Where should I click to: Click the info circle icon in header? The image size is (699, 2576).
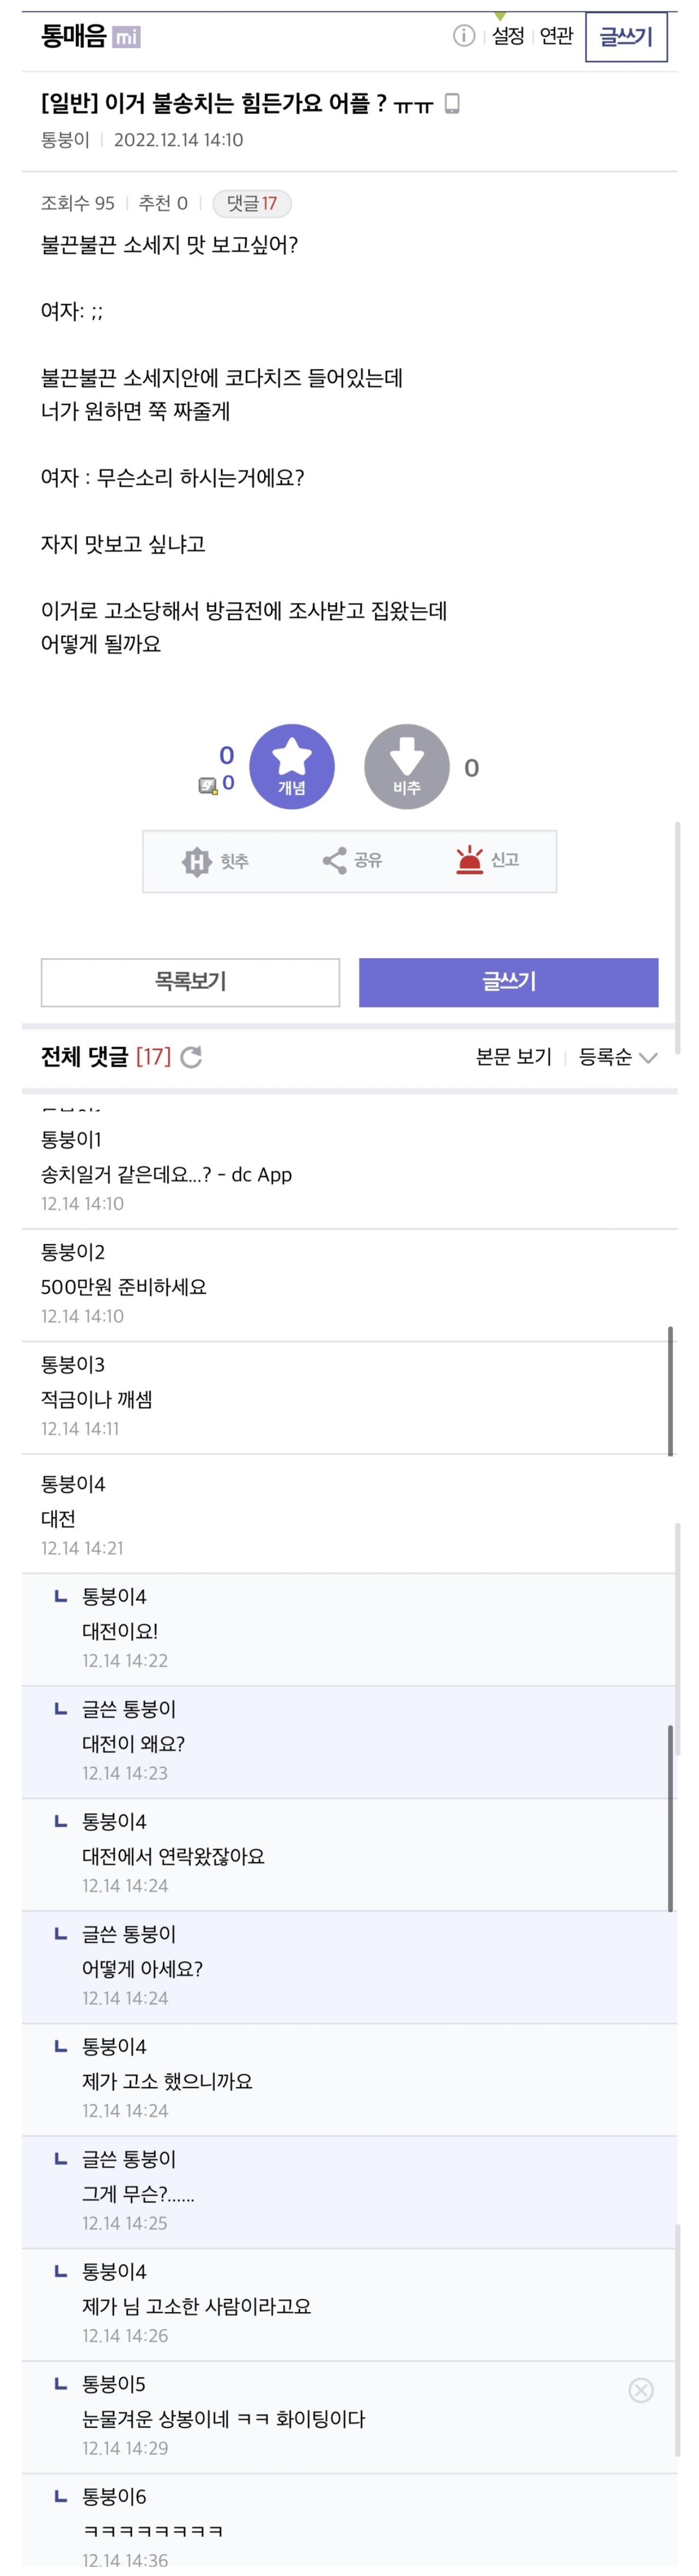tap(464, 36)
